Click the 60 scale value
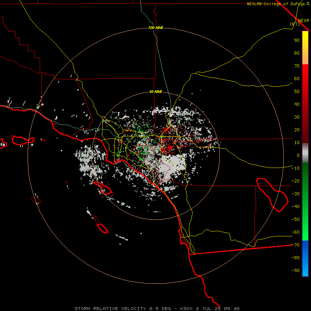The image size is (311, 311). [297, 78]
